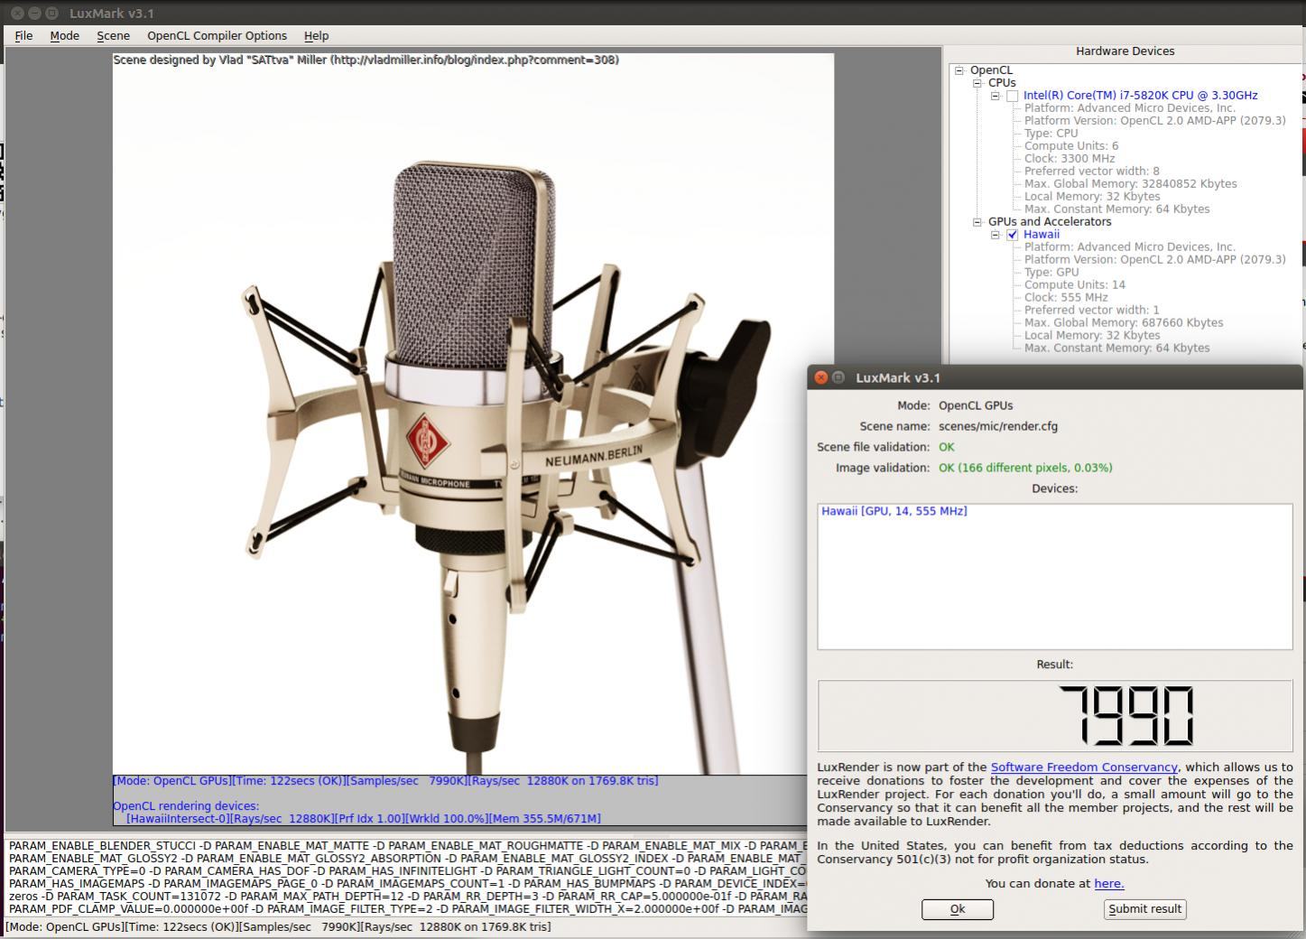
Task: Select the 'Hawaii' tree row label
Action: click(x=1042, y=234)
